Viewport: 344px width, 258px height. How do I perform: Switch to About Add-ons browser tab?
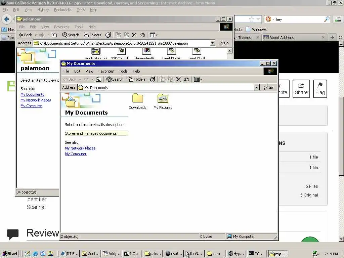tap(294, 38)
